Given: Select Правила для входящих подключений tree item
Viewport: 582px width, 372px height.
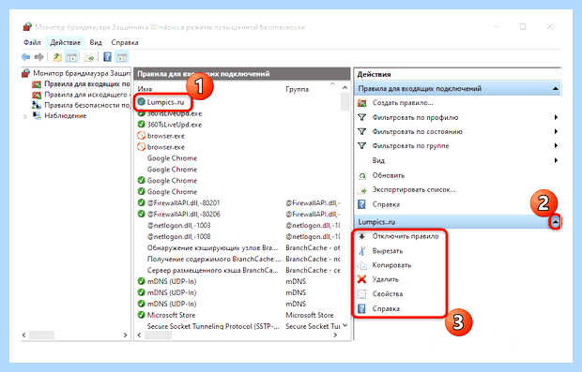Looking at the screenshot, I should point(87,84).
